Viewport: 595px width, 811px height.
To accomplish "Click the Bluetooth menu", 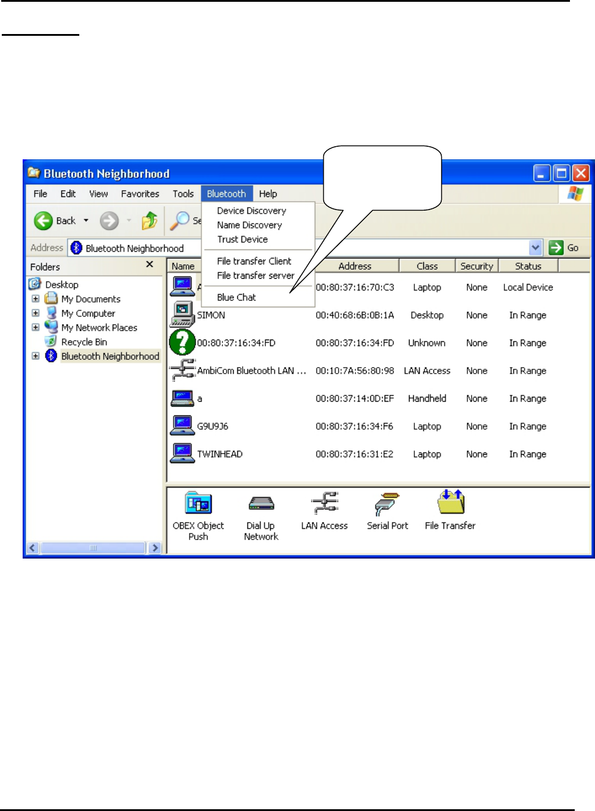I will [227, 194].
